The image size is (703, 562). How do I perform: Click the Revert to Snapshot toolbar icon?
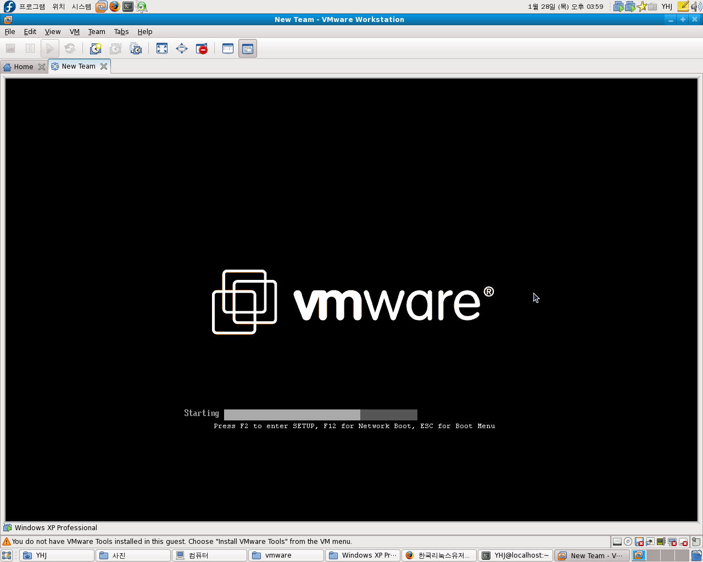coord(115,48)
